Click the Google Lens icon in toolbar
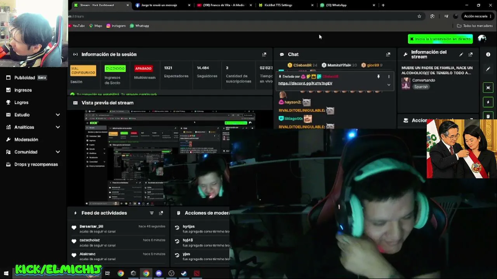 click(x=432, y=16)
